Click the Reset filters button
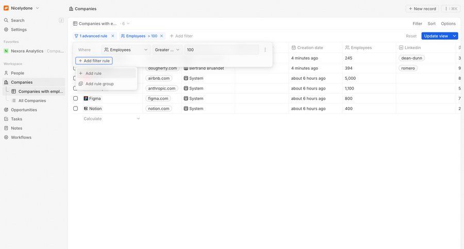 point(411,36)
